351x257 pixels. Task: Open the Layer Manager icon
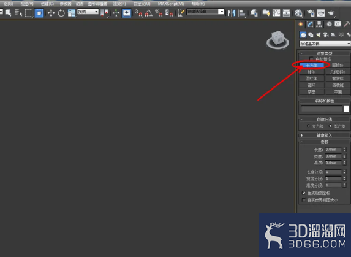pos(254,13)
